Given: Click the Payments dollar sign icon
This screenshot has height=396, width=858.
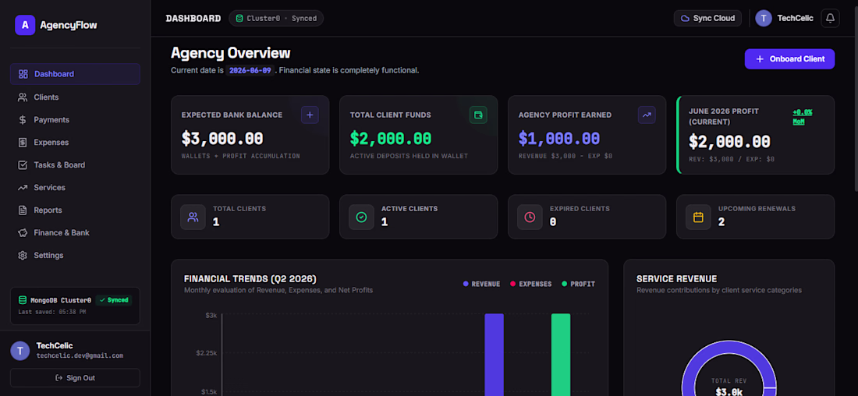Looking at the screenshot, I should pos(23,120).
